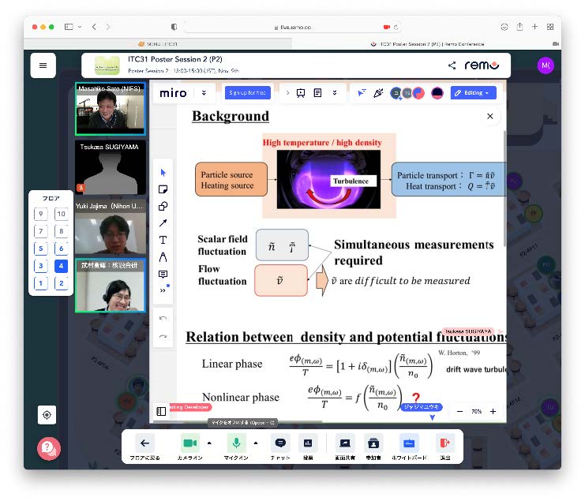Open Safari sidebar toggle icon
The image size is (585, 501).
pyautogui.click(x=69, y=27)
